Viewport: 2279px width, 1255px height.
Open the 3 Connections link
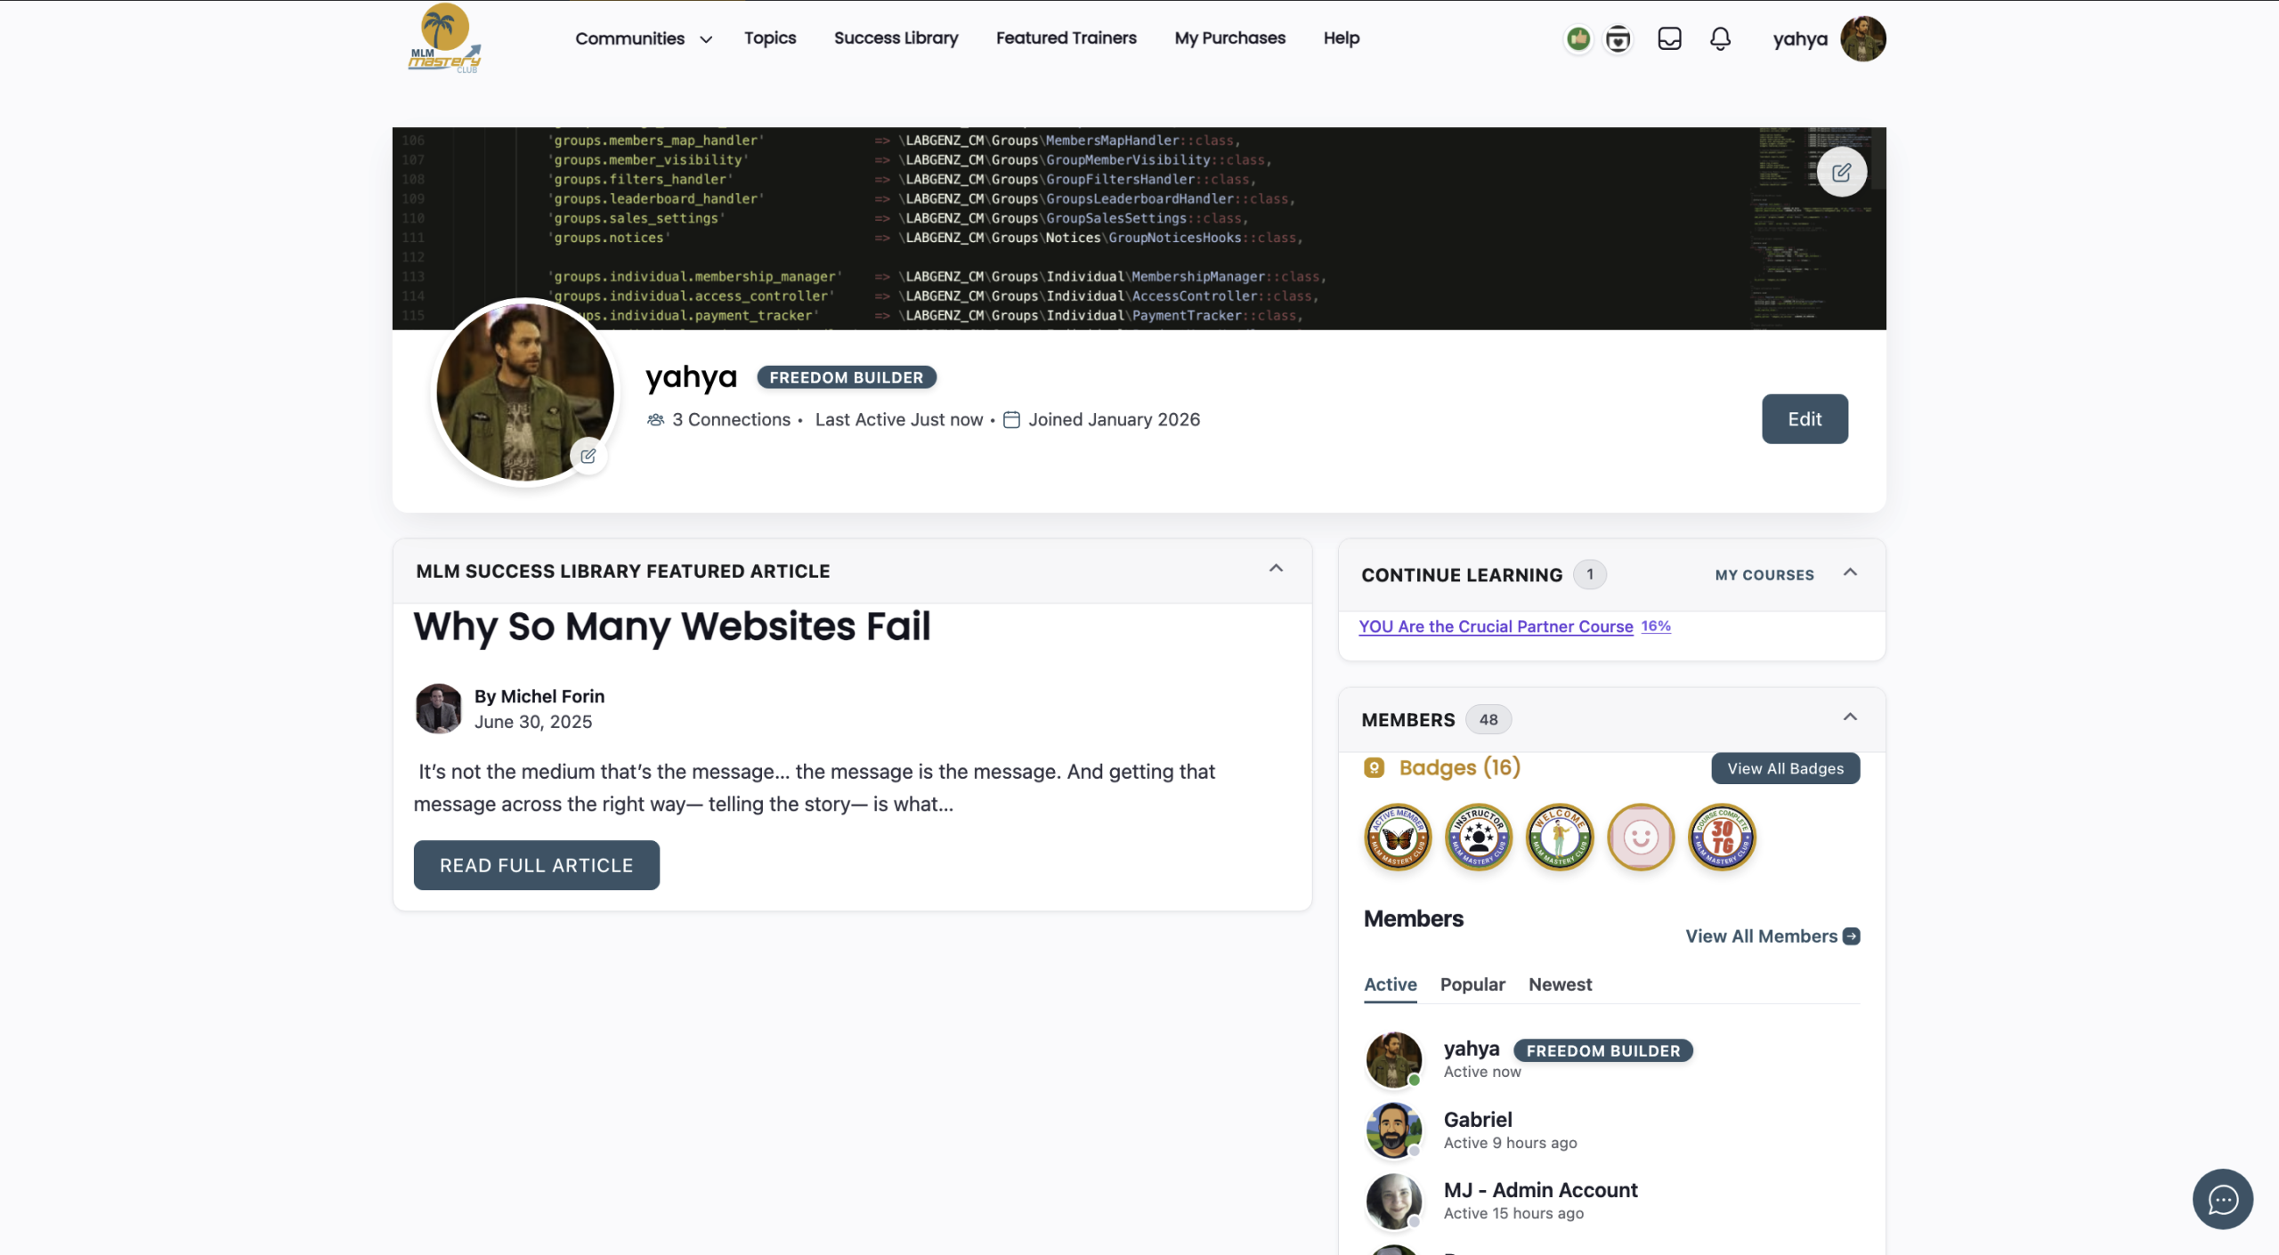(x=731, y=420)
